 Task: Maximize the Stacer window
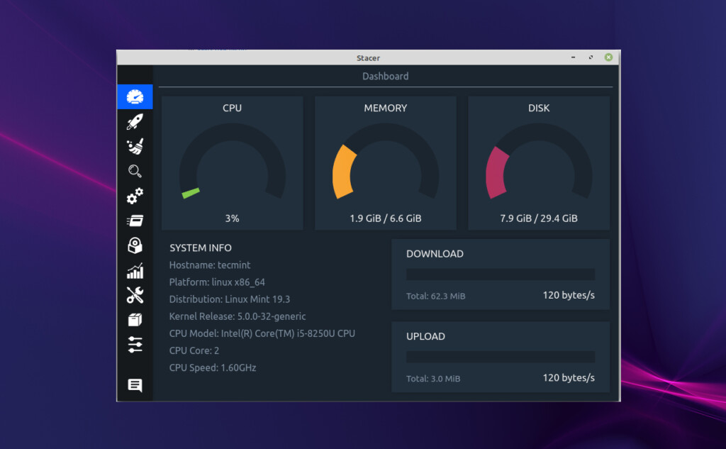(591, 57)
